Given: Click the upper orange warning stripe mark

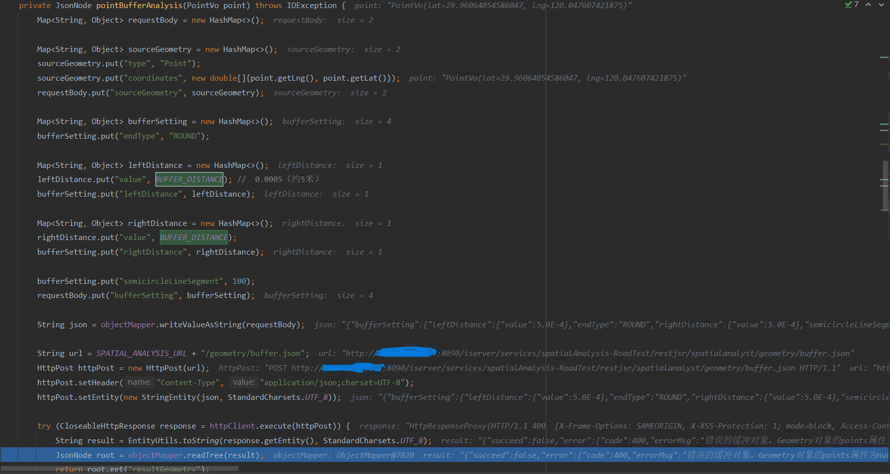Looking at the screenshot, I should point(884,144).
